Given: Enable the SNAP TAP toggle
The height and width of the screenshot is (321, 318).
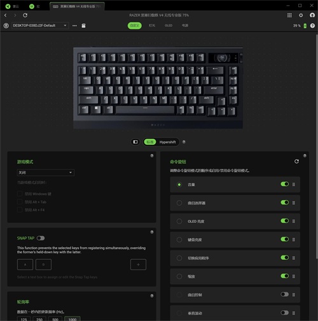Looking at the screenshot, I should pos(41,238).
